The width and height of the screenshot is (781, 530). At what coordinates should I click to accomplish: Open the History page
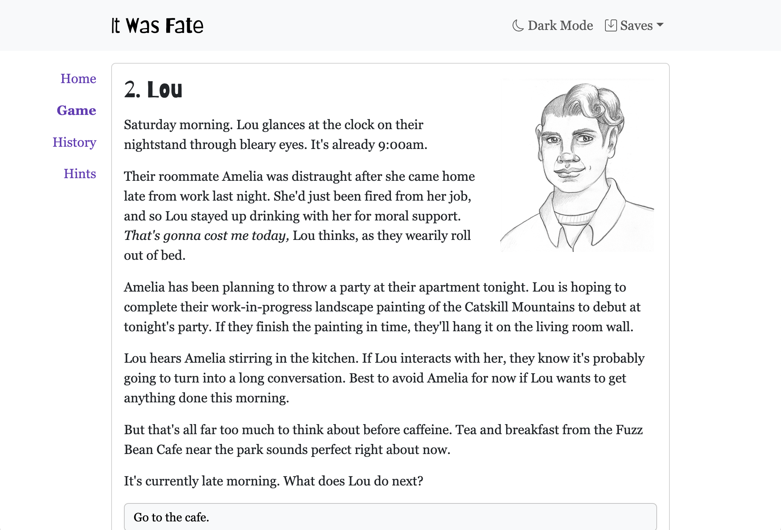(75, 142)
